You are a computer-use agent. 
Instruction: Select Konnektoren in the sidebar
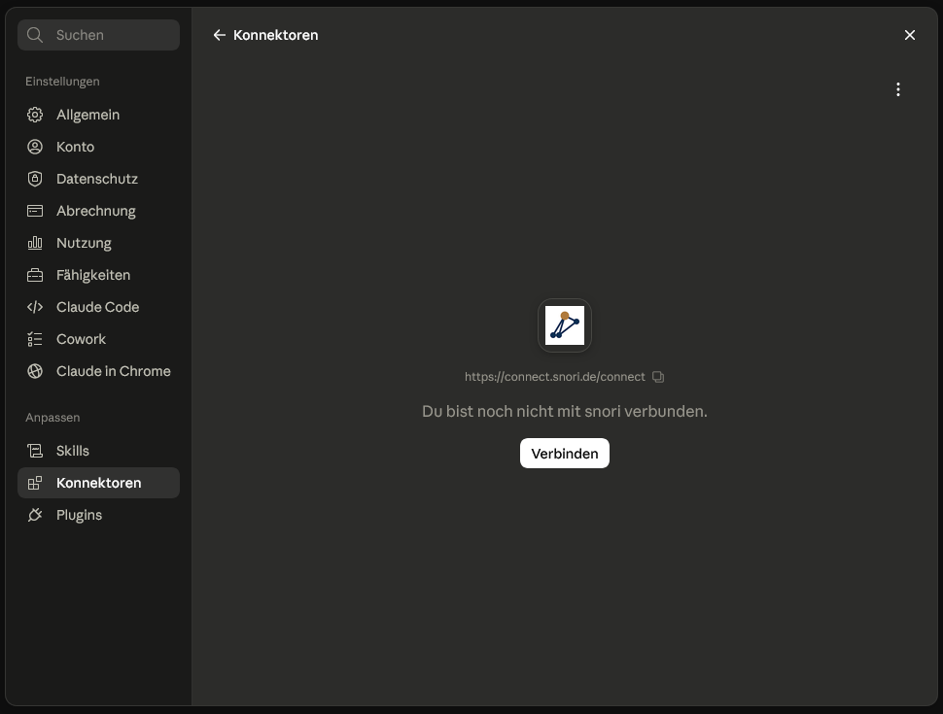point(98,483)
